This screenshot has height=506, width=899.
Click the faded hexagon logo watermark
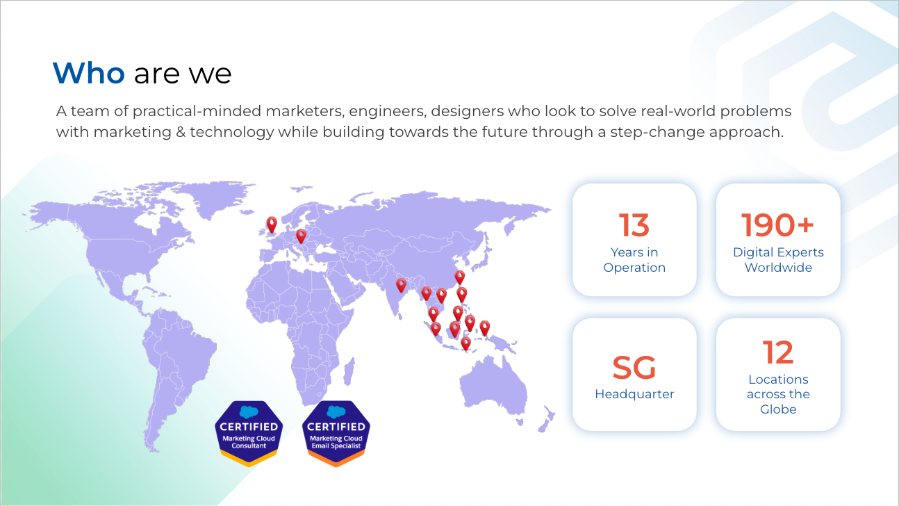click(x=820, y=90)
